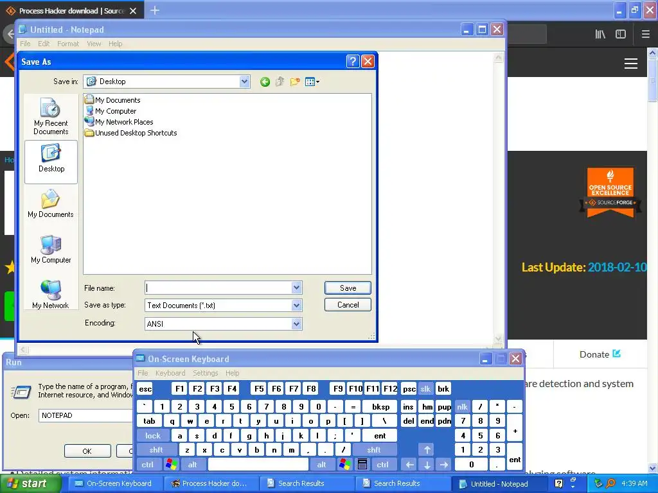Go up one folder level in Save As
The width and height of the screenshot is (658, 493).
point(280,82)
